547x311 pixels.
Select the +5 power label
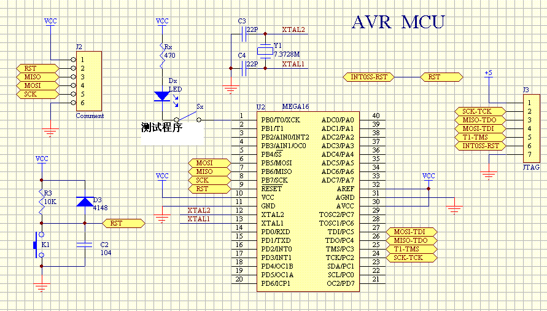click(488, 73)
